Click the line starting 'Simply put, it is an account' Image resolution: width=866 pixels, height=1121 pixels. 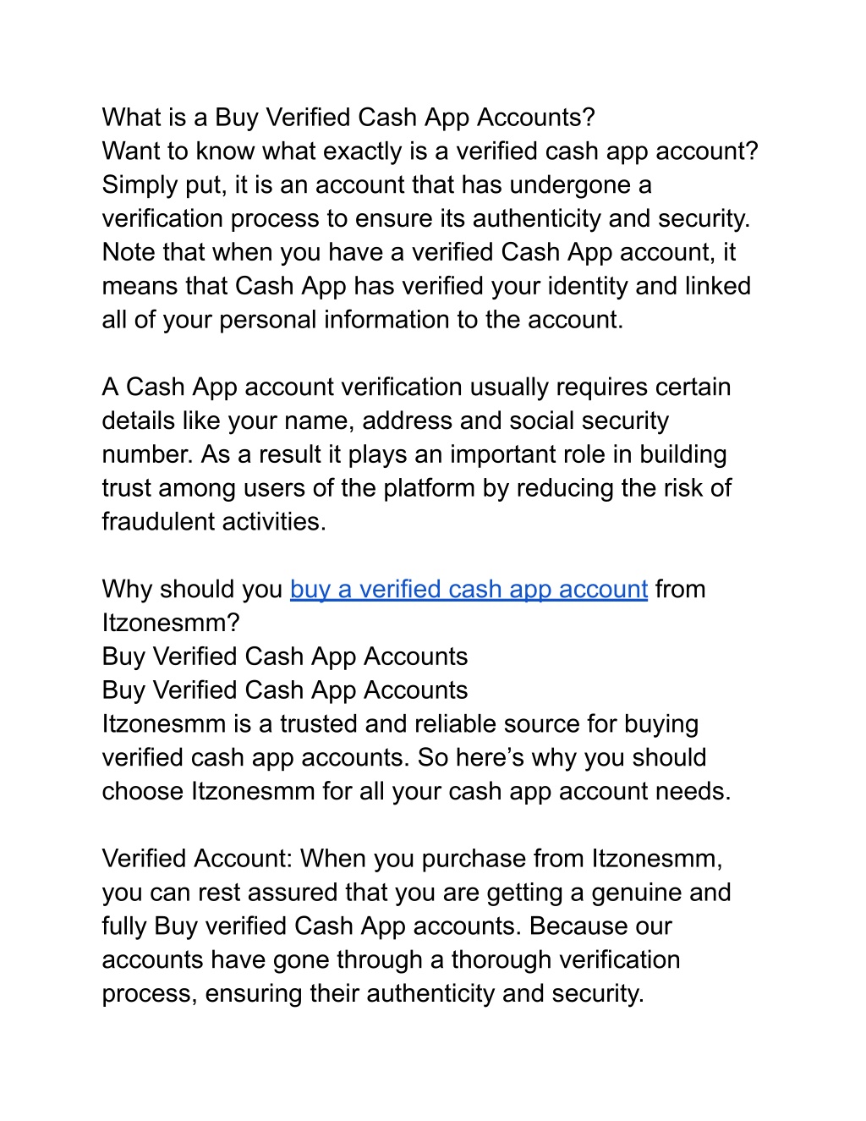click(376, 185)
